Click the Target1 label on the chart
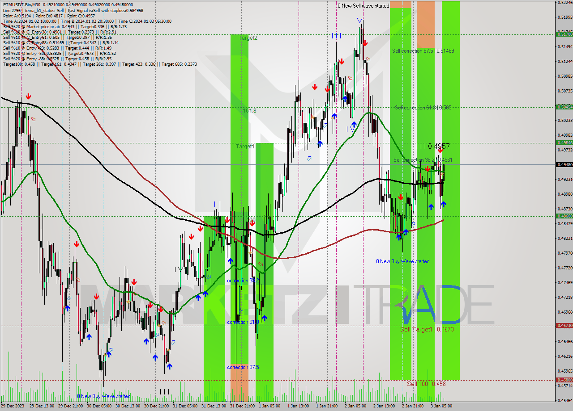Viewport: 573px width, 411px height. [245, 146]
